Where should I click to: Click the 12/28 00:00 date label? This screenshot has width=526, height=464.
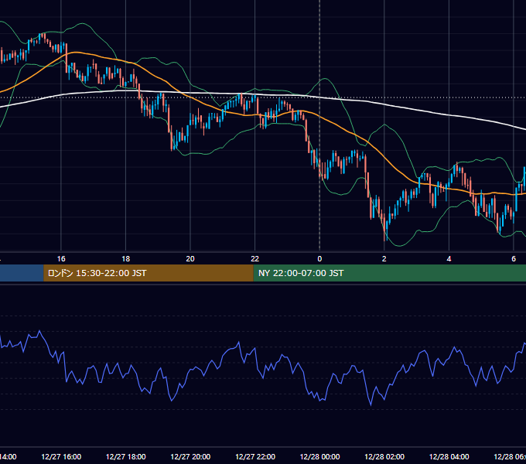319,457
